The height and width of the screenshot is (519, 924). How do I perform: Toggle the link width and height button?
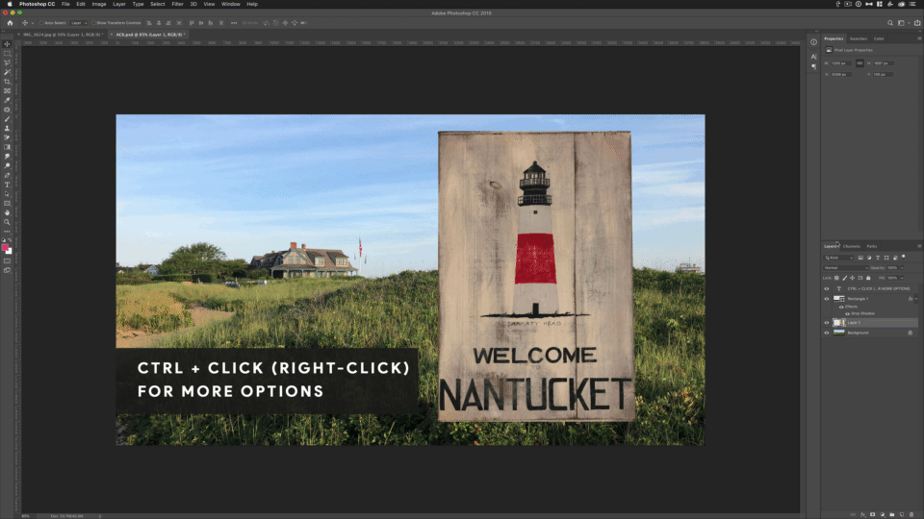(x=860, y=63)
